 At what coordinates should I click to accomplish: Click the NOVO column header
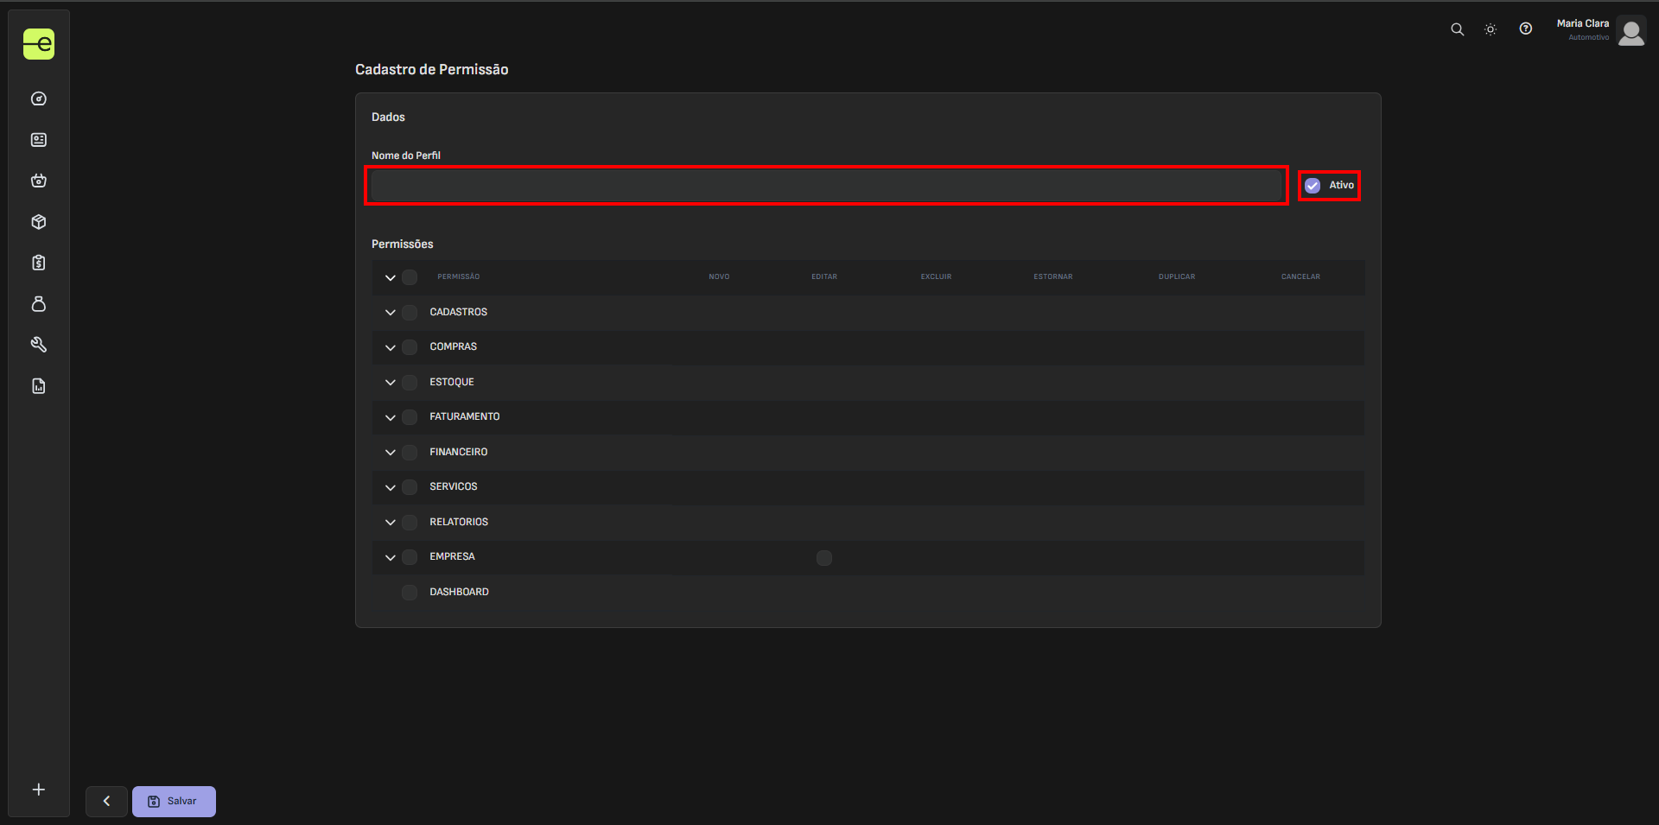(719, 277)
